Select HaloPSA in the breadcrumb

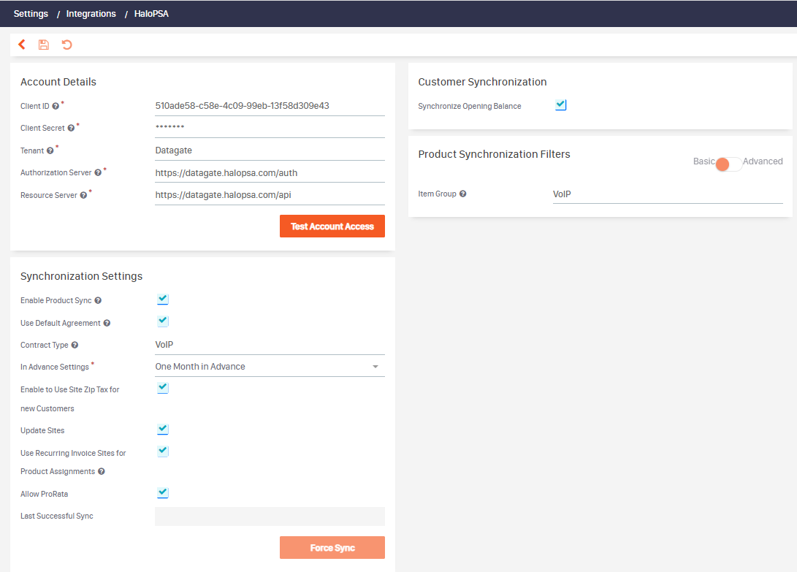point(151,14)
